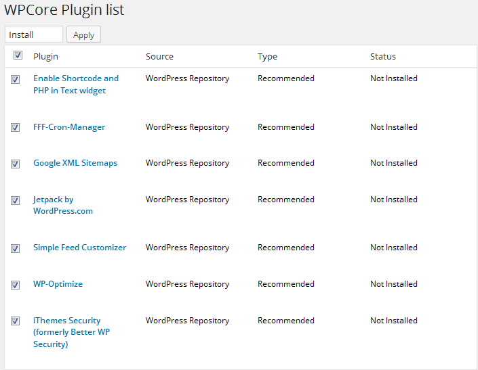
Task: Open the Simple Feed Customizer link
Action: tap(79, 248)
